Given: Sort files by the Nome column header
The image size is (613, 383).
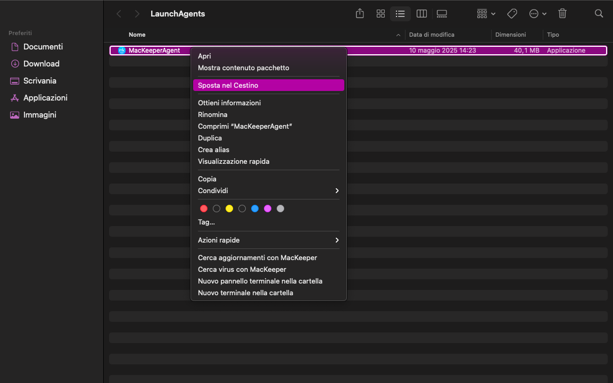Looking at the screenshot, I should (x=137, y=35).
